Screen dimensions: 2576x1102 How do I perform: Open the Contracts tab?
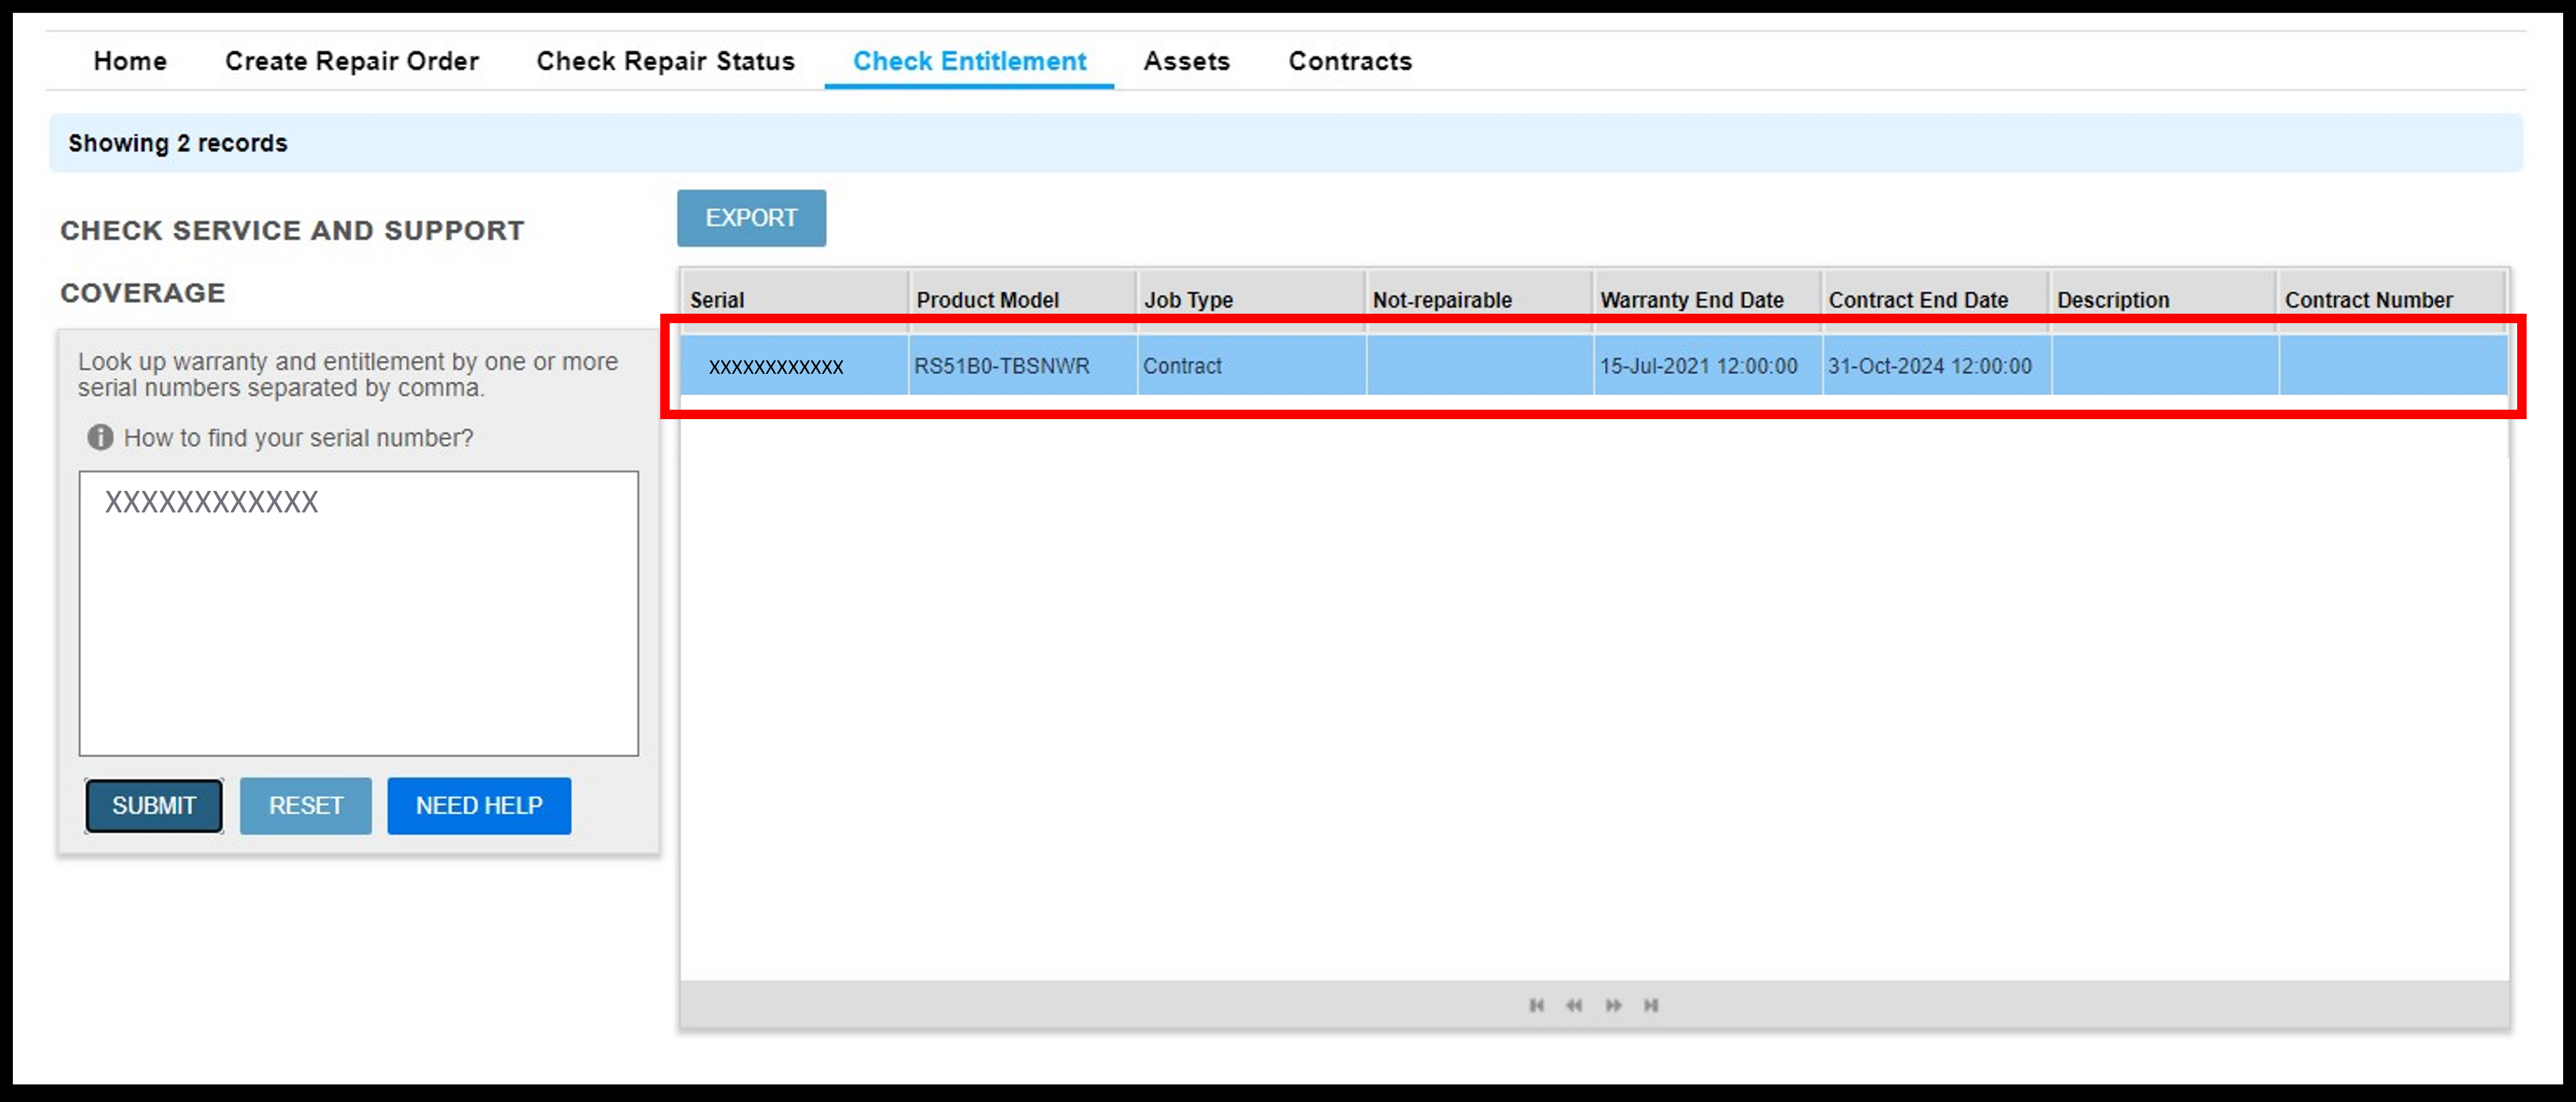(x=1350, y=61)
